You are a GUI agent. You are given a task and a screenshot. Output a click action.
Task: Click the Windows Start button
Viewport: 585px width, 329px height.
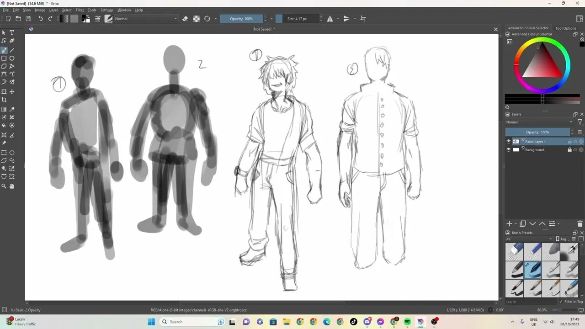(151, 322)
